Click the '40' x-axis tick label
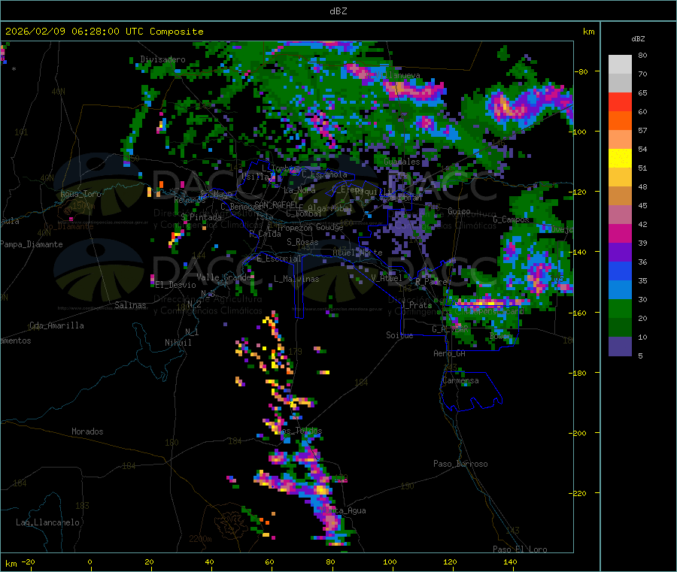 point(209,561)
